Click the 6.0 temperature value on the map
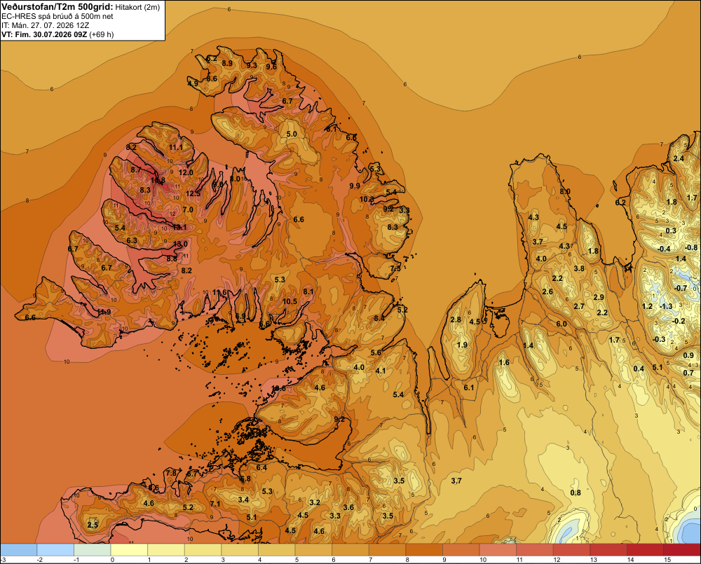This screenshot has width=701, height=564. [562, 324]
